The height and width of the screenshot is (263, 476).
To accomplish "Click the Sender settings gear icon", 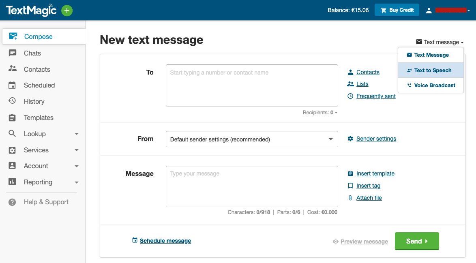I will click(x=350, y=139).
